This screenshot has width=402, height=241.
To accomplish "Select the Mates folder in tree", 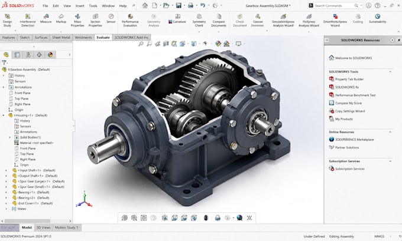I will [19, 209].
